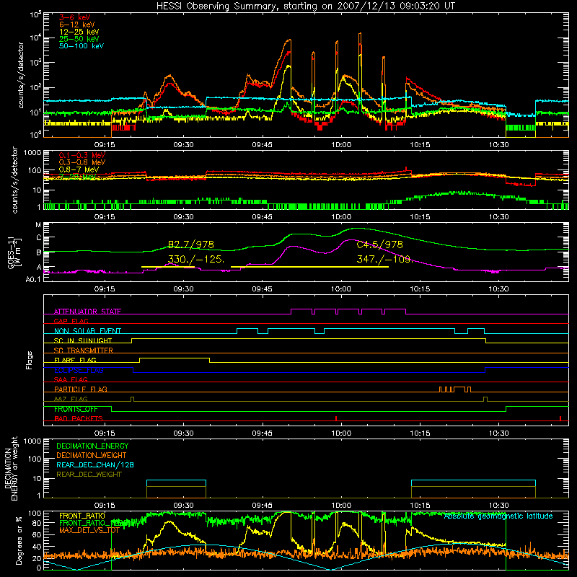Click the PARTICLE_FLAG label
Image resolution: width=577 pixels, height=577 pixels.
click(81, 389)
